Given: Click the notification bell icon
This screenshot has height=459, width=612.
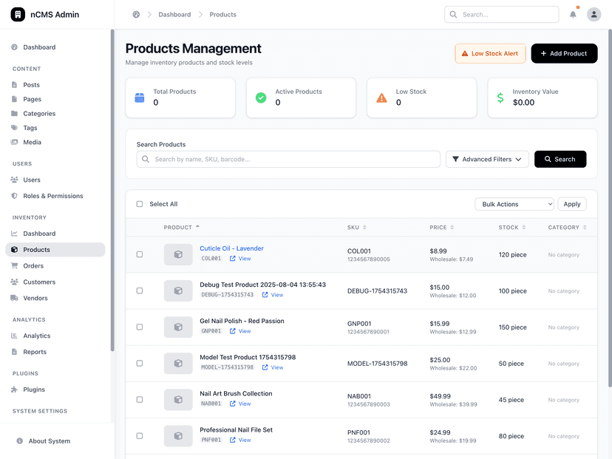Looking at the screenshot, I should coord(573,15).
